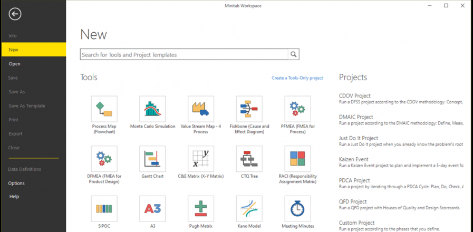Select the SIPOC tool icon

click(x=104, y=208)
